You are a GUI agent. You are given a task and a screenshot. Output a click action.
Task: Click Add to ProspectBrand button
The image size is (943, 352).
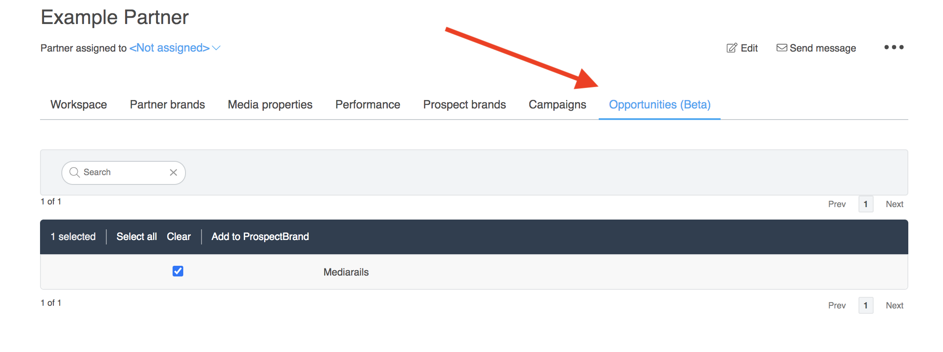coord(260,236)
